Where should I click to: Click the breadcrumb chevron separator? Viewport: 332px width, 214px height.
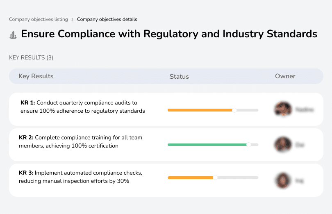pos(73,20)
